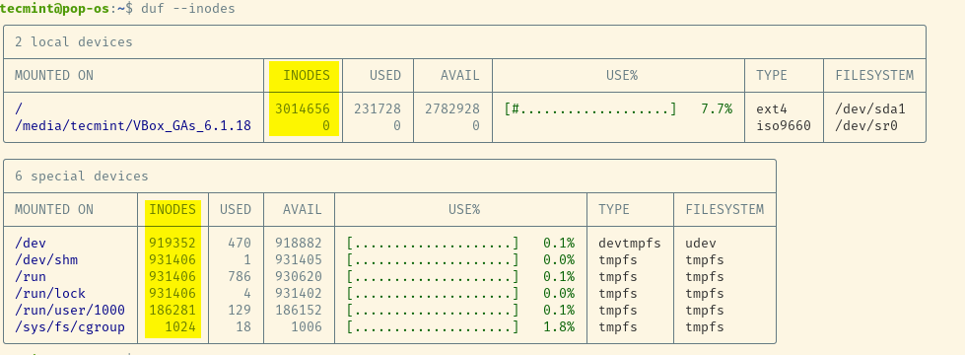Click available value 931402
The image size is (965, 355).
(299, 293)
